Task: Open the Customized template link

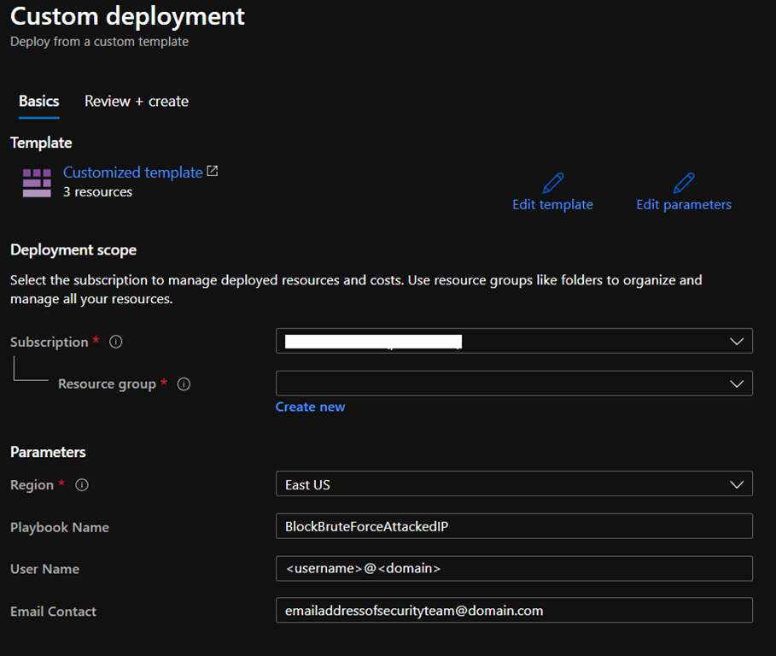Action: (132, 173)
